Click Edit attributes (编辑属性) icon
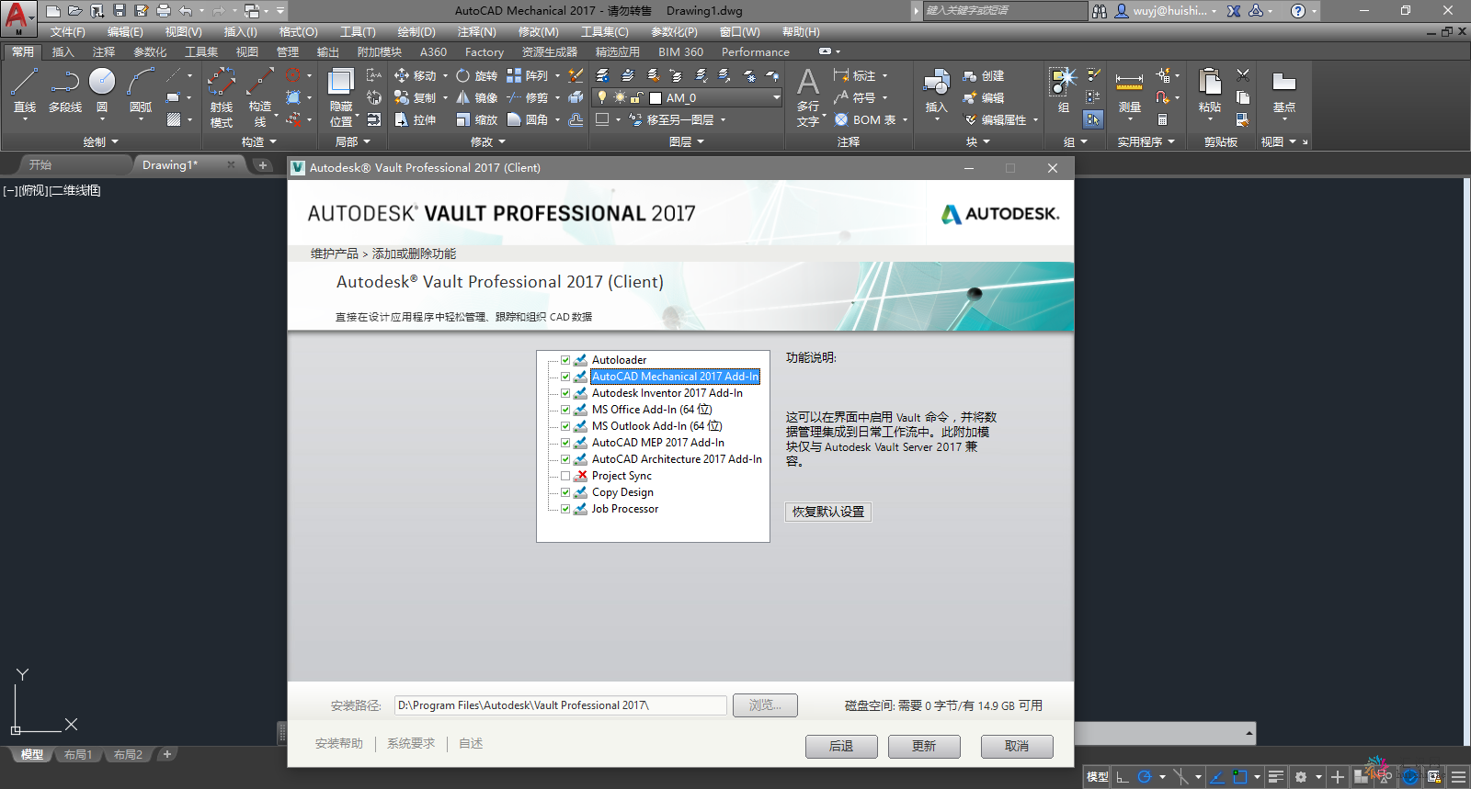Image resolution: width=1471 pixels, height=789 pixels. pos(995,119)
